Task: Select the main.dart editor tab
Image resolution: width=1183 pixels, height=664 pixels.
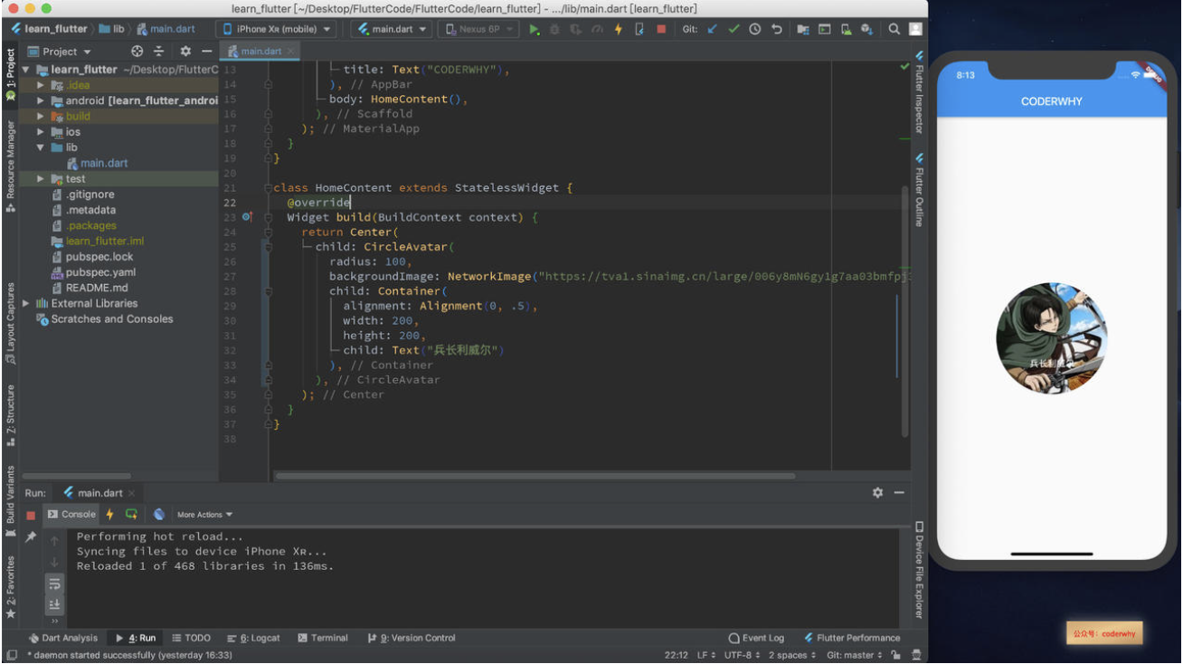Action: pos(260,52)
